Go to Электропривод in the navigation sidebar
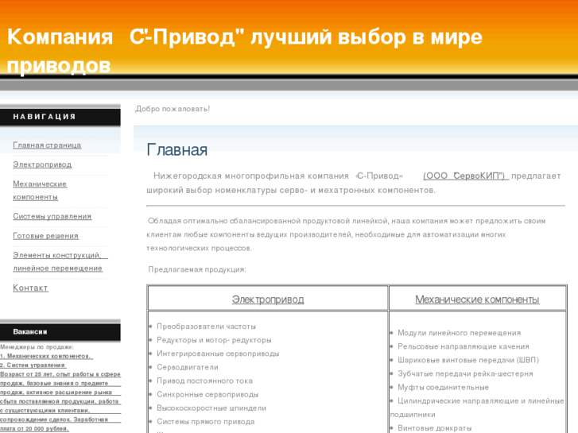 [42, 164]
